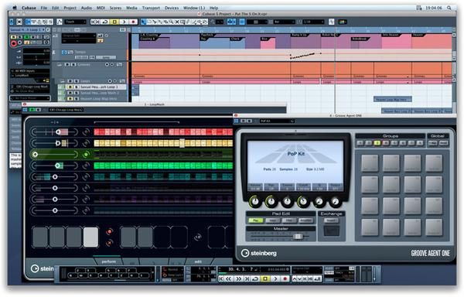The width and height of the screenshot is (464, 297).
Task: Turn the Volume knob in Groove Agent ONE
Action: [x=254, y=201]
